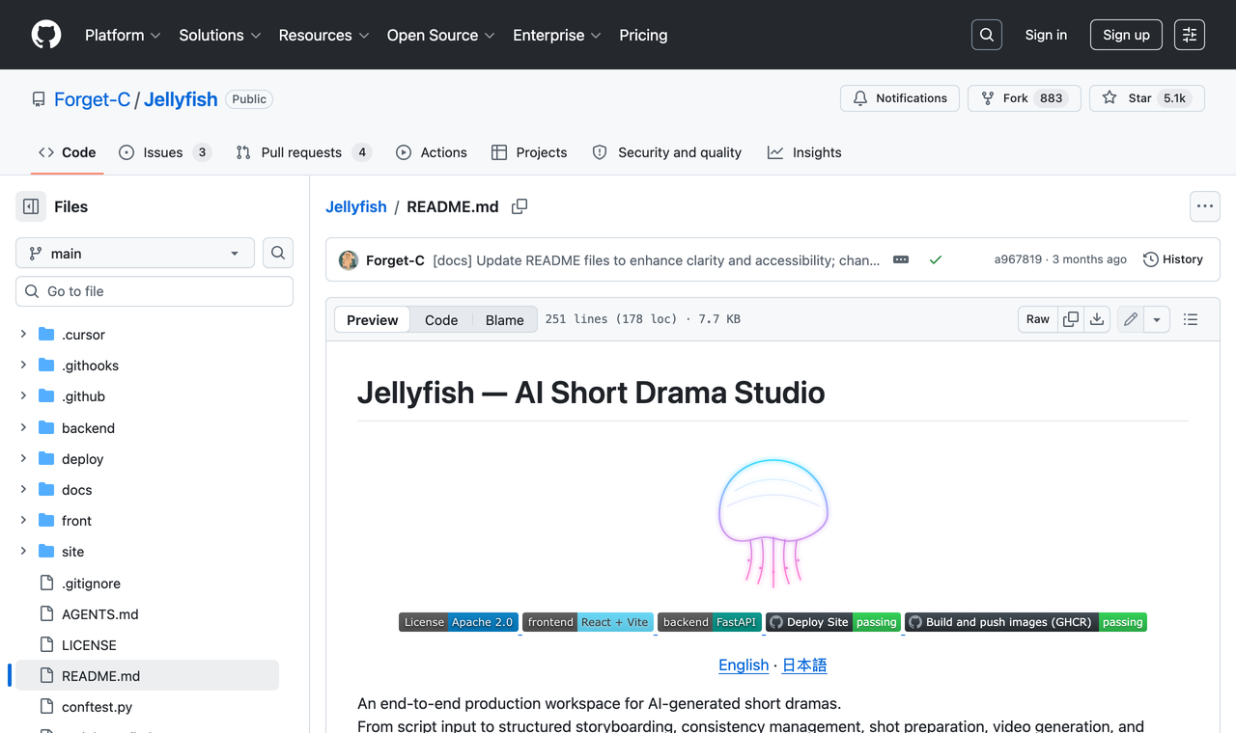Switch to the Code repository tab
This screenshot has width=1236, height=733.
[x=68, y=152]
